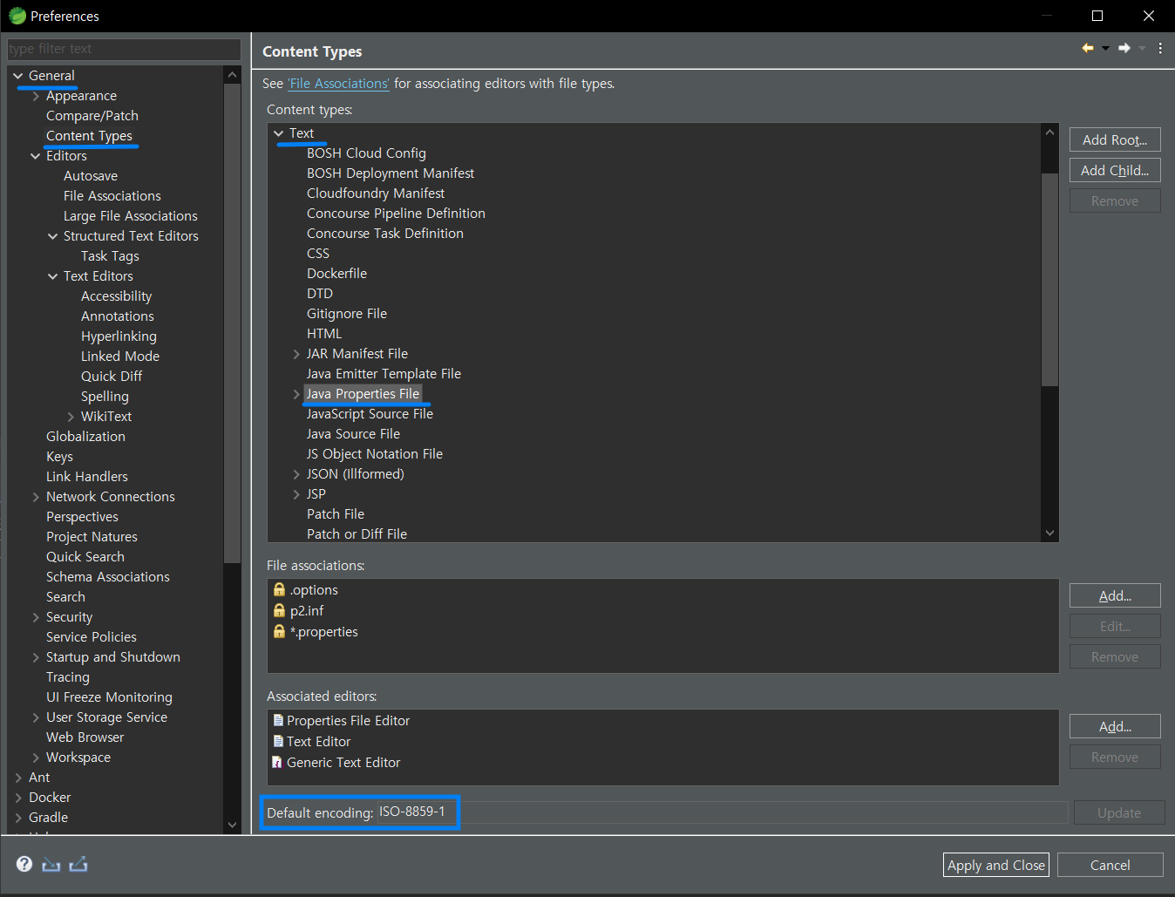Click the Properties File Editor icon
1175x897 pixels.
point(278,721)
